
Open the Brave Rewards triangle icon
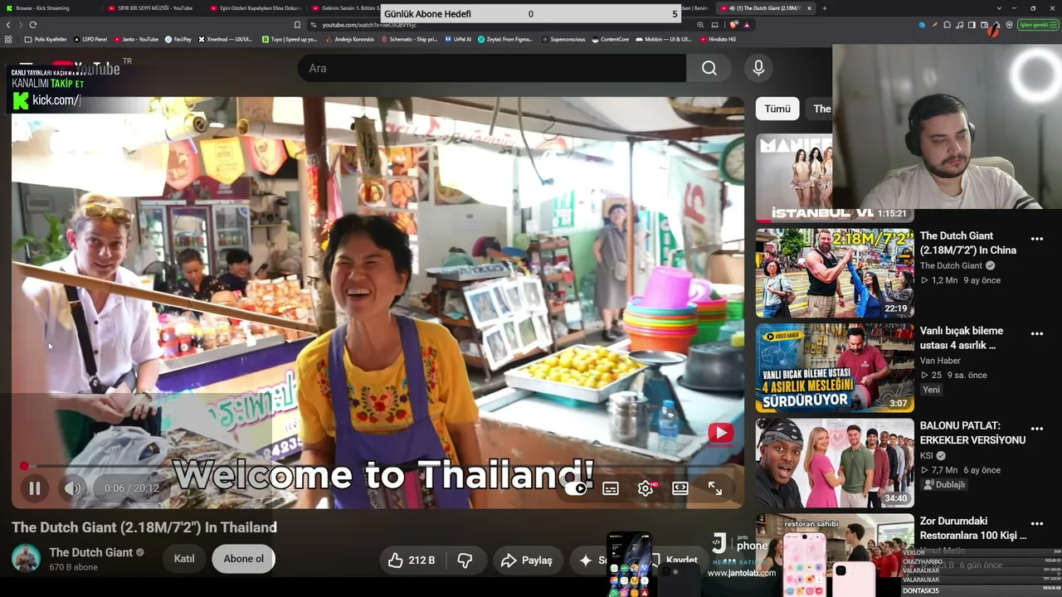(747, 25)
